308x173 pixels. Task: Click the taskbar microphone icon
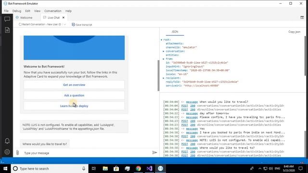[84, 169]
